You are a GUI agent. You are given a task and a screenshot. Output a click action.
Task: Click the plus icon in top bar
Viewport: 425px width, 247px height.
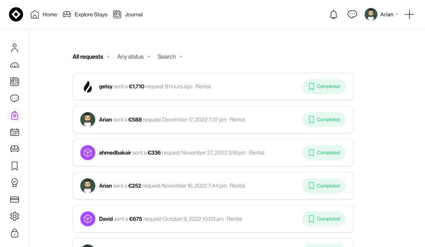click(409, 15)
